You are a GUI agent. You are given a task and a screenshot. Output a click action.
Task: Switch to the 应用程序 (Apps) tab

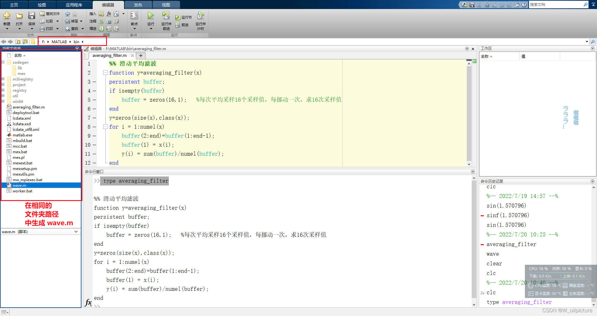click(74, 5)
